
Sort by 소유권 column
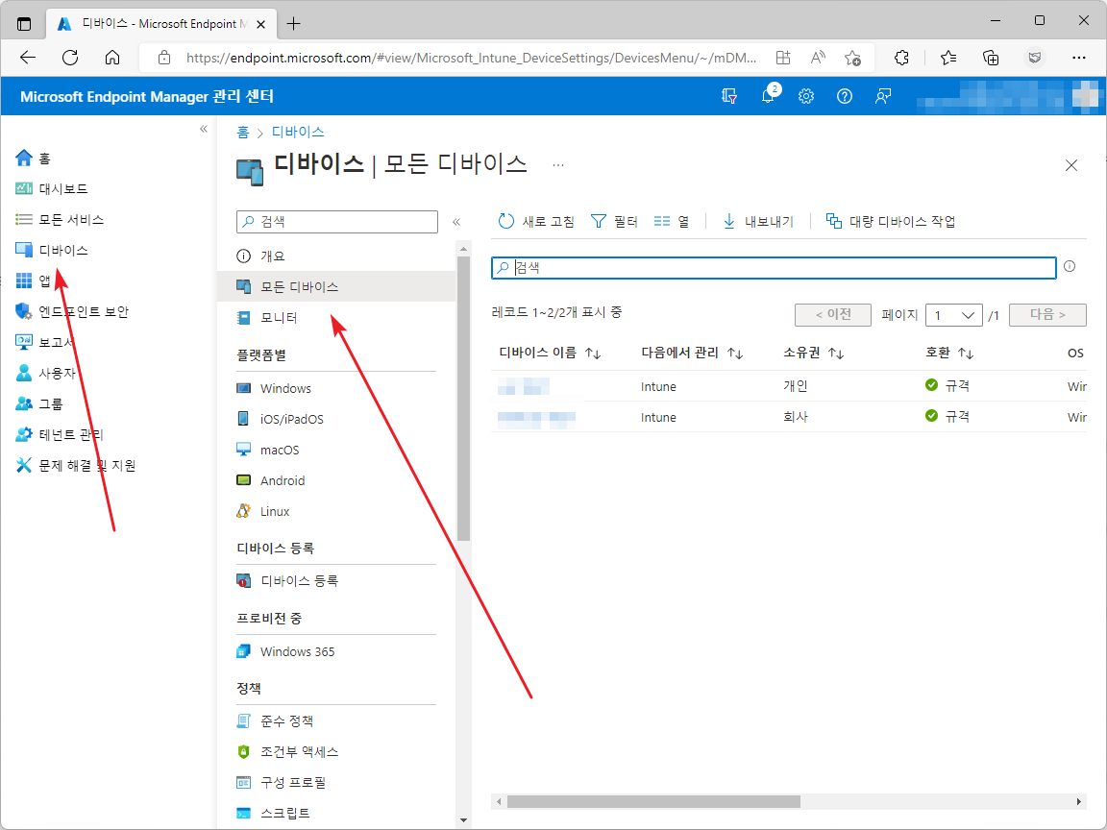pyautogui.click(x=813, y=353)
